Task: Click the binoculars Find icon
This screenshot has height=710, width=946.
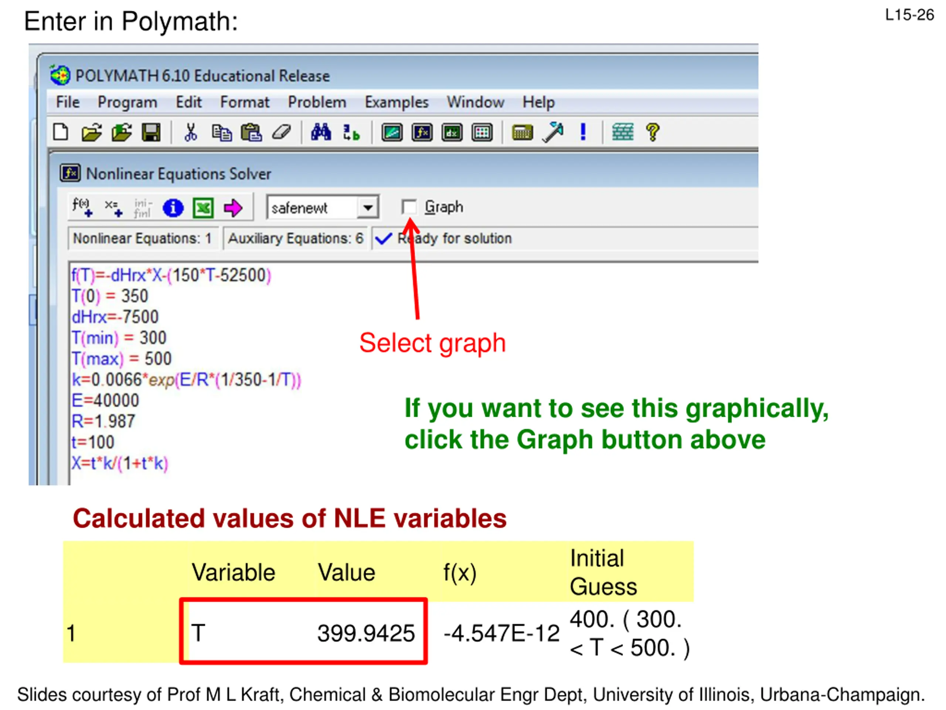Action: click(x=321, y=132)
